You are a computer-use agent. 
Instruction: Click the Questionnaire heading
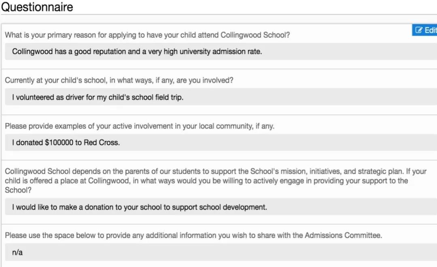(x=37, y=7)
